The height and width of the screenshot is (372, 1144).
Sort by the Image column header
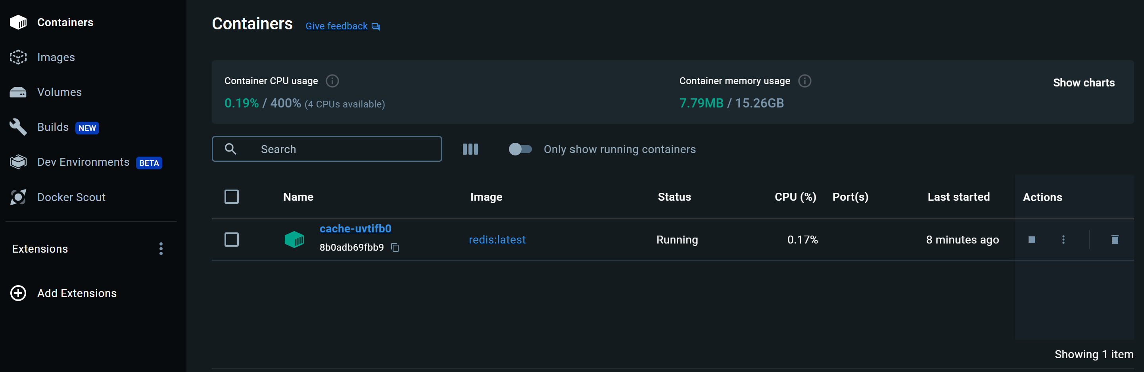(486, 197)
